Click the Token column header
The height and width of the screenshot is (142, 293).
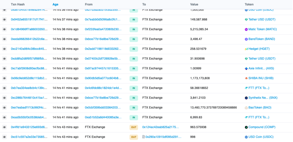pyautogui.click(x=249, y=4)
